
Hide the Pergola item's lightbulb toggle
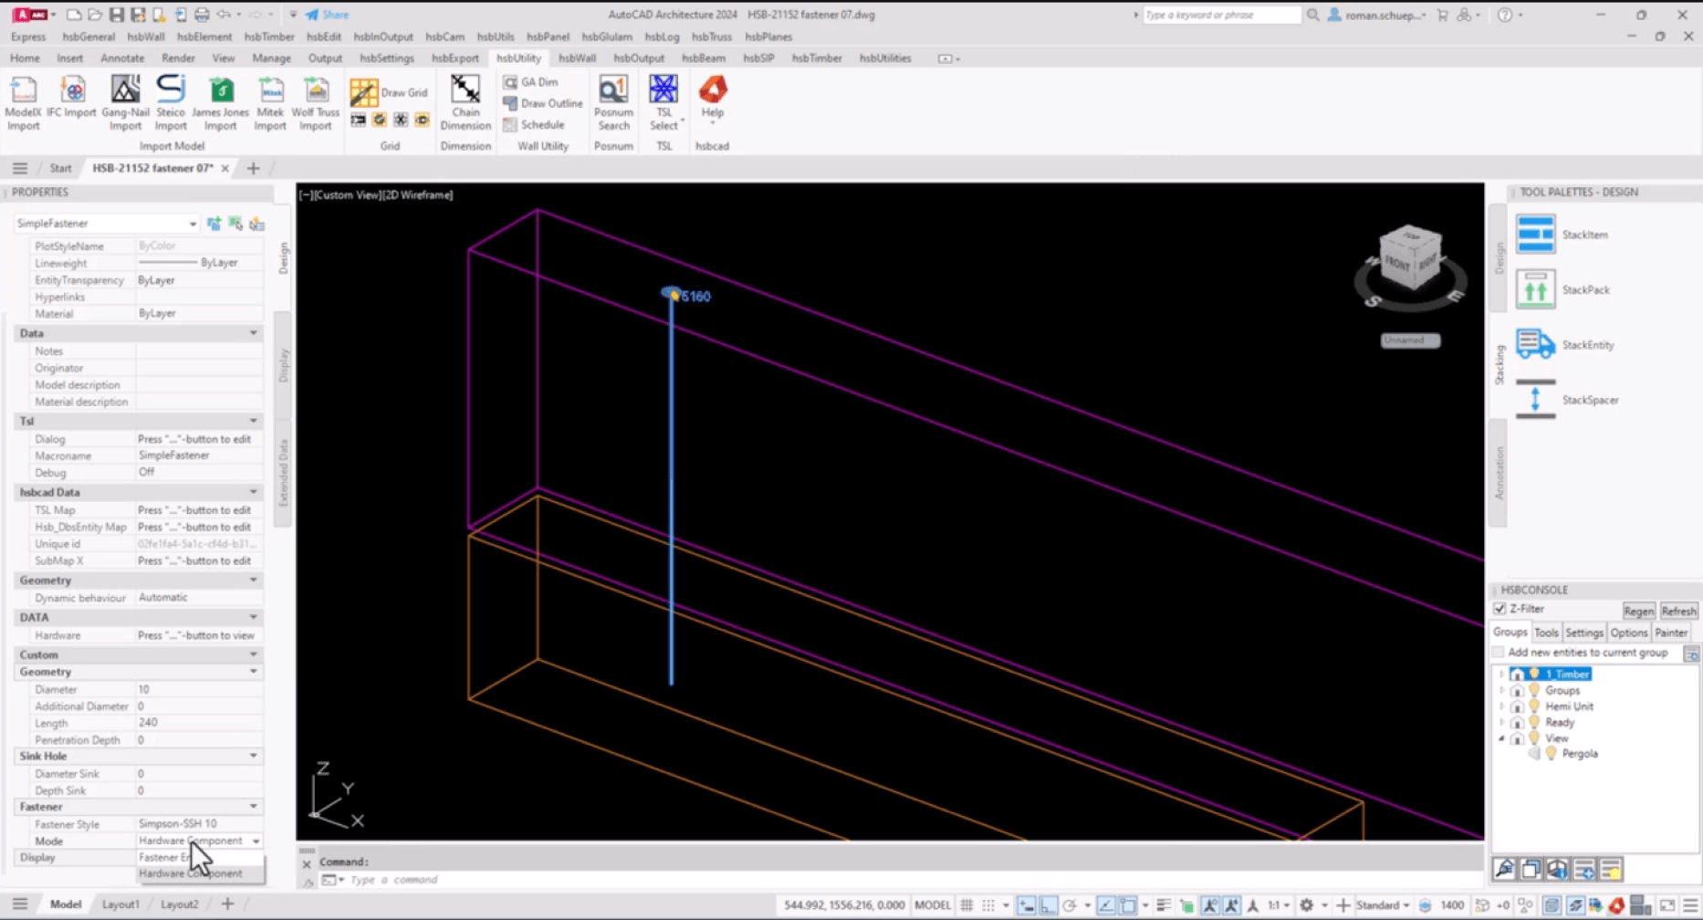pyautogui.click(x=1553, y=753)
